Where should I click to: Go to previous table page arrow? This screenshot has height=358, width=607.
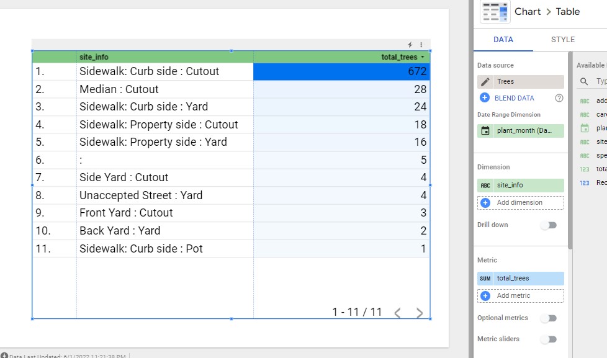(398, 313)
